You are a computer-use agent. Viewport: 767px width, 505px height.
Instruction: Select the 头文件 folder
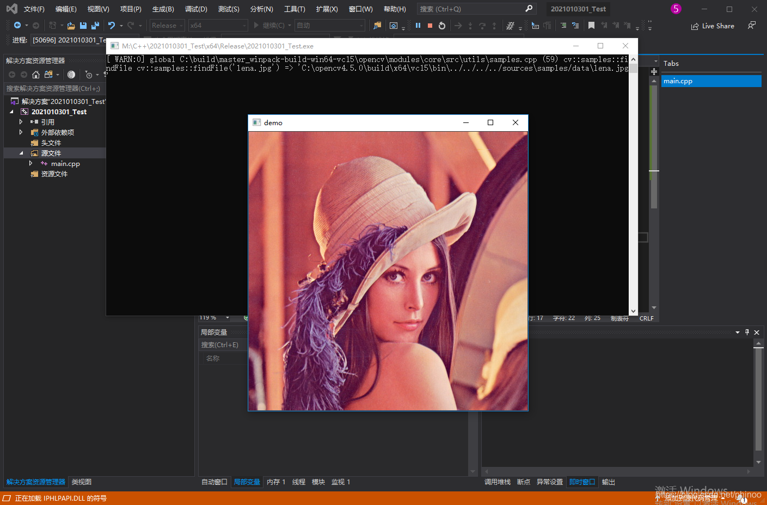point(51,143)
